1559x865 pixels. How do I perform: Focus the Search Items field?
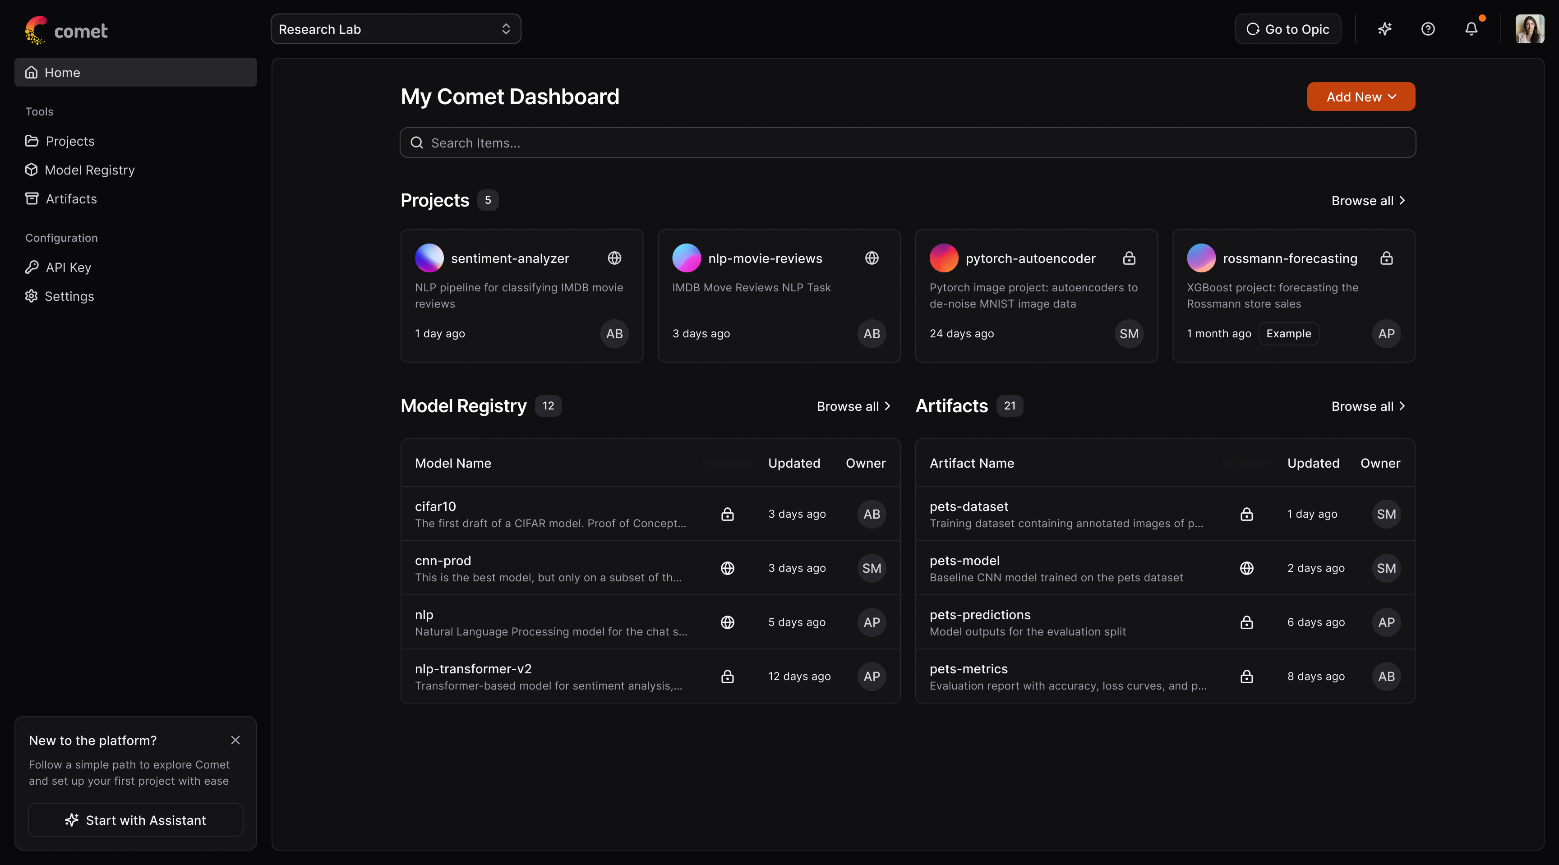[x=907, y=143]
